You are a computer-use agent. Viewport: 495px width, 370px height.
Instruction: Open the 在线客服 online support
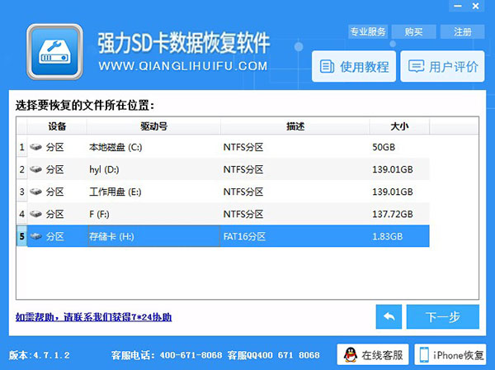click(x=373, y=355)
